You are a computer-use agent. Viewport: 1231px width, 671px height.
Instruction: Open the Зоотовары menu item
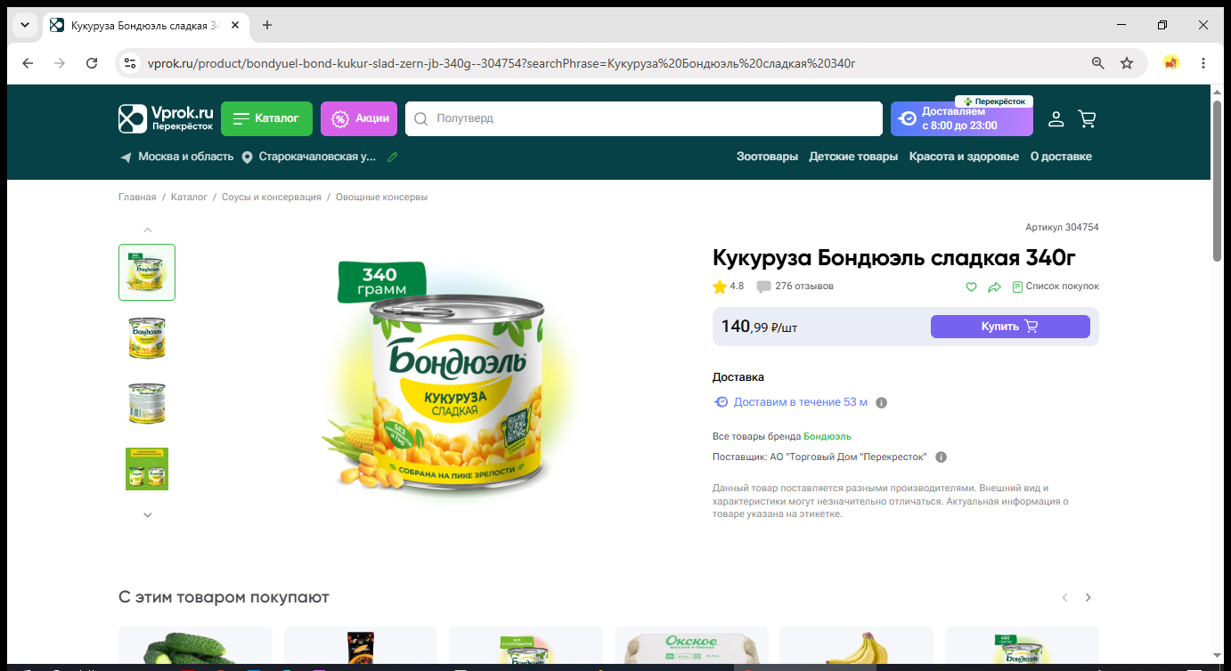click(x=767, y=157)
